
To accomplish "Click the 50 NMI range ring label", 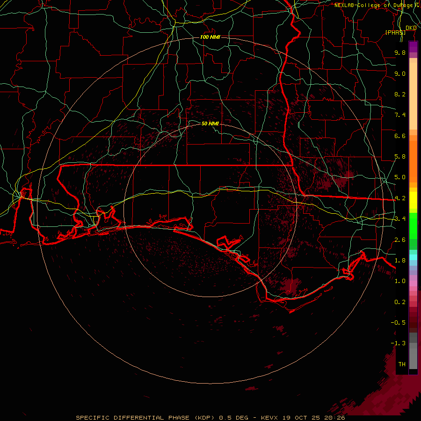I will [x=210, y=123].
